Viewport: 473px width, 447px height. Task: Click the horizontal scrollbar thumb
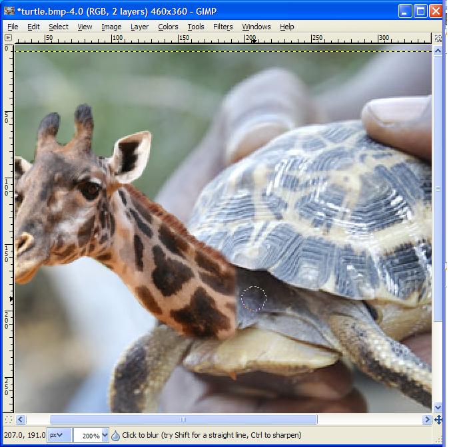(x=183, y=420)
